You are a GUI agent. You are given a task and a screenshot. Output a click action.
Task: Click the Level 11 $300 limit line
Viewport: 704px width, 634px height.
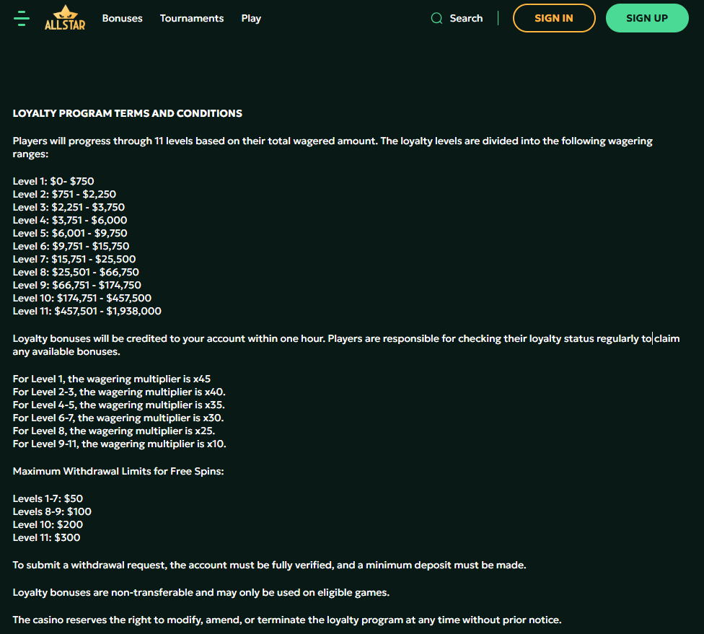coord(47,537)
